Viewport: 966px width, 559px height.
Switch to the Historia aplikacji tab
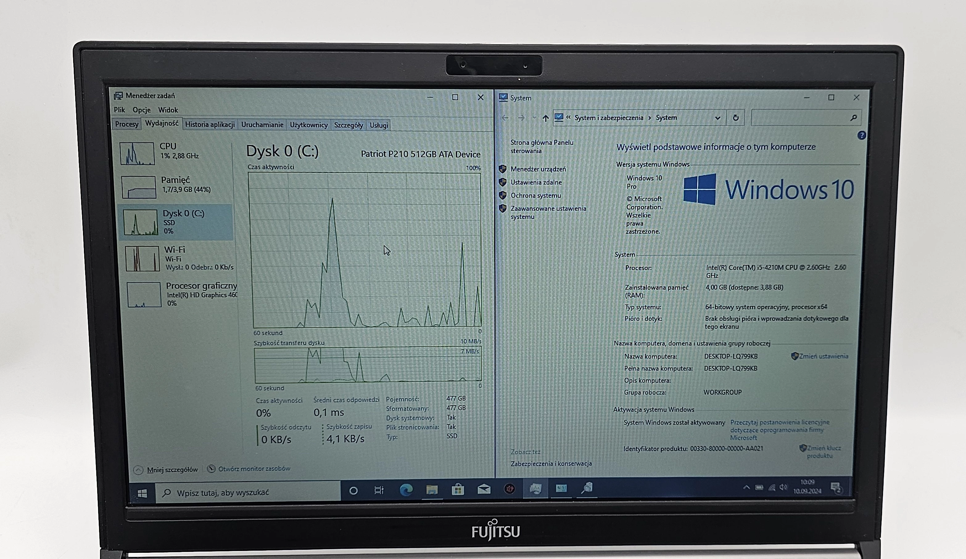click(210, 124)
